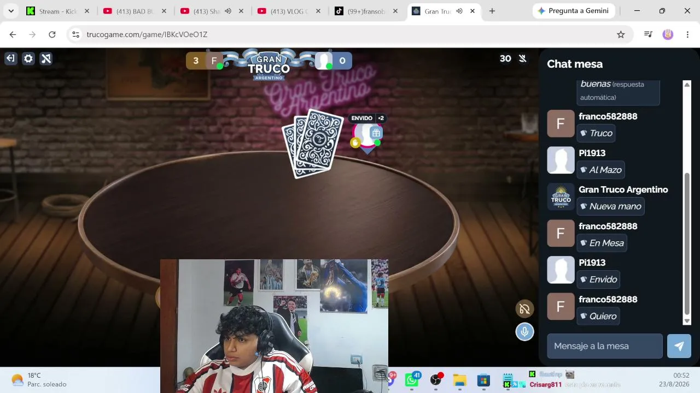700x393 pixels.
Task: Switch to the 'Stream - Kick' tab
Action: [x=57, y=11]
